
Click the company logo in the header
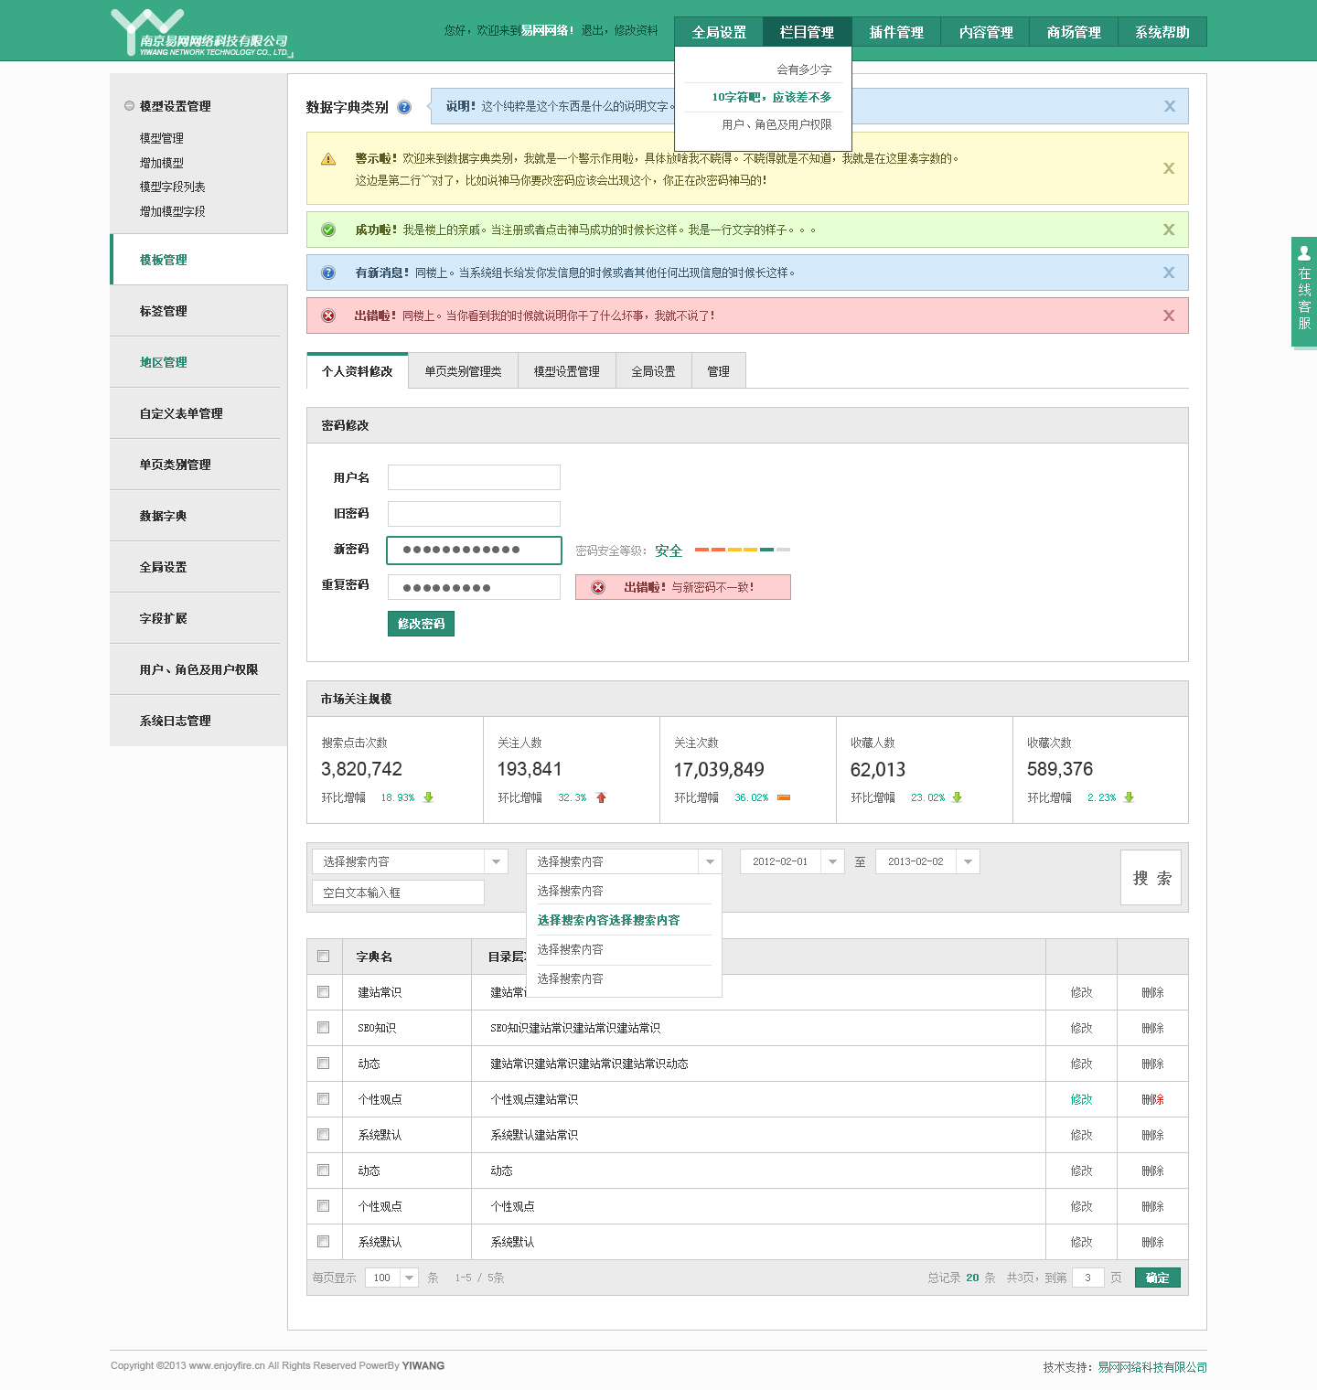(199, 33)
